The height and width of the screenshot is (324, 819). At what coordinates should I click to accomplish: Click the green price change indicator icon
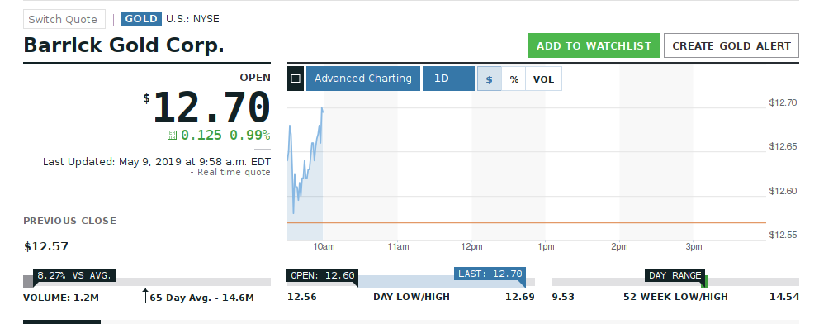(172, 136)
